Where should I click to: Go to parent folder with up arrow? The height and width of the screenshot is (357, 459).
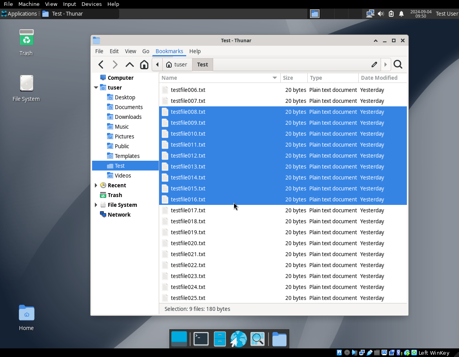(x=130, y=65)
